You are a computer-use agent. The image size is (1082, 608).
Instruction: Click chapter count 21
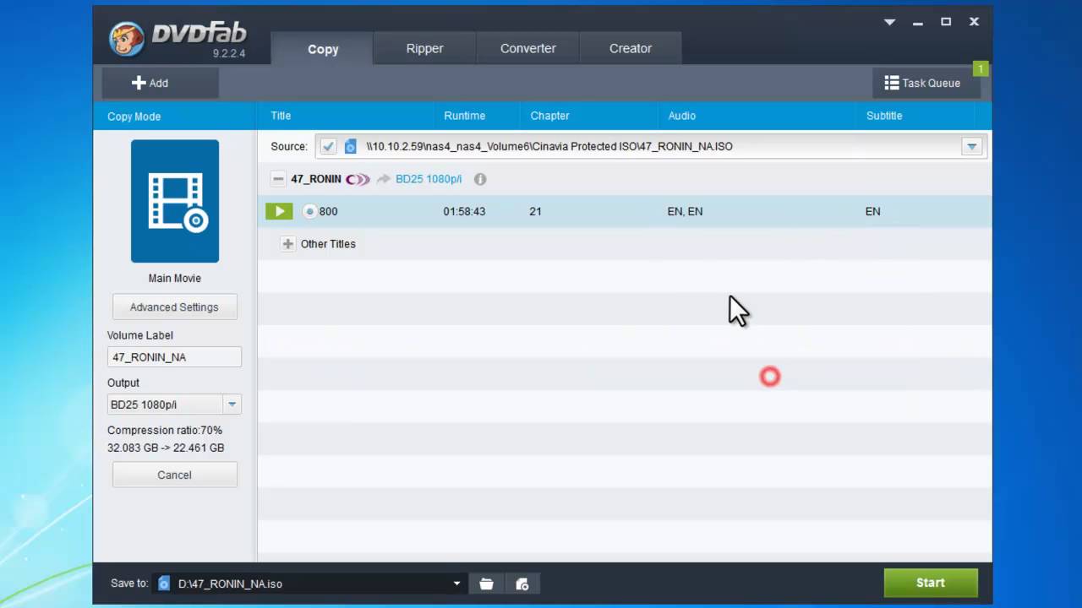535,211
